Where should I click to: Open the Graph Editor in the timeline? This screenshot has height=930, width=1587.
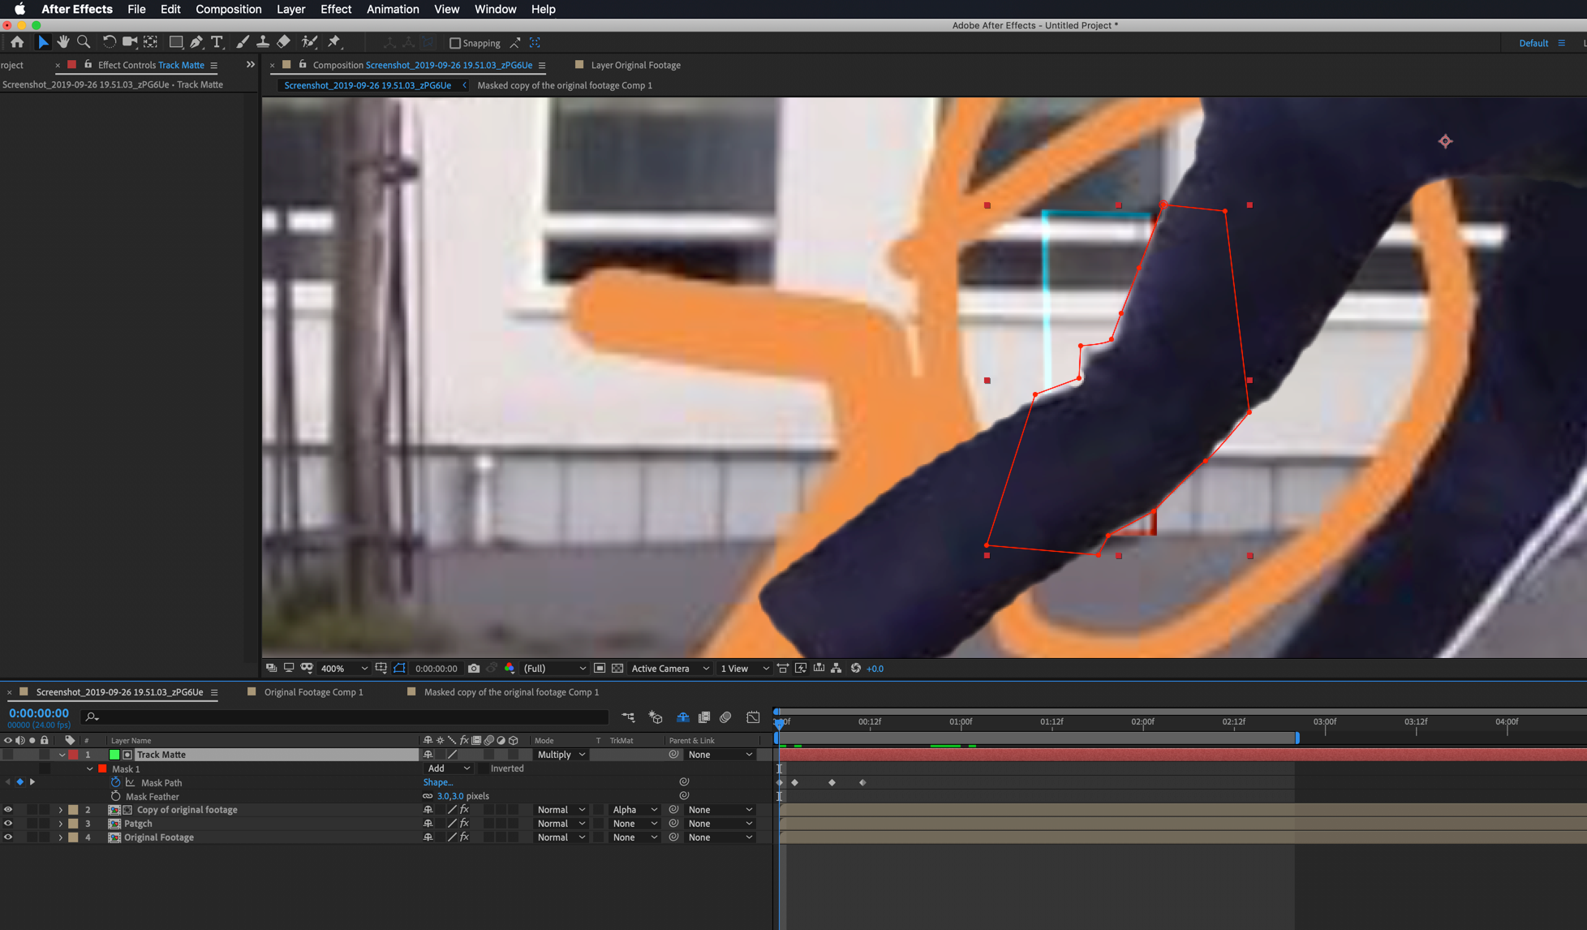point(753,717)
